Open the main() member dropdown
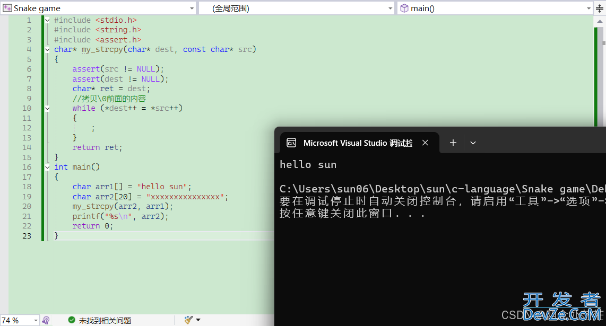The image size is (606, 326). (589, 8)
